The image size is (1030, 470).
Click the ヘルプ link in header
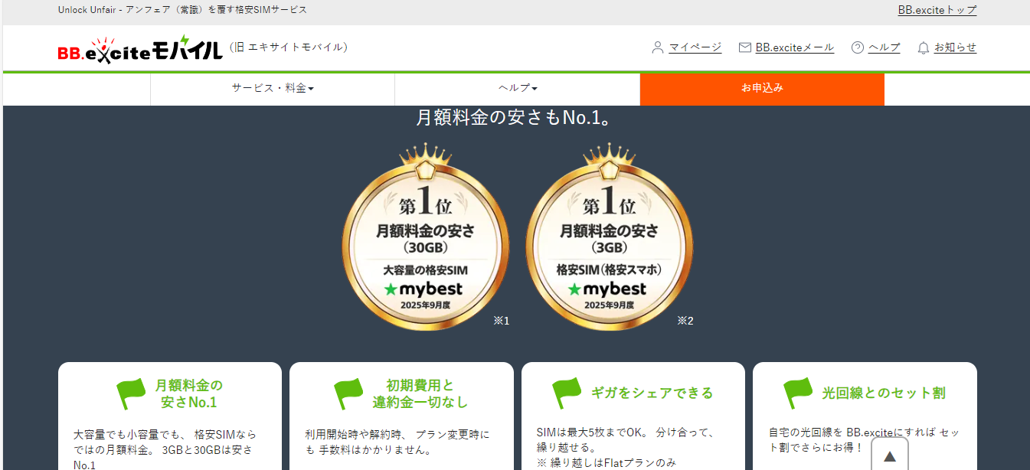coord(884,47)
